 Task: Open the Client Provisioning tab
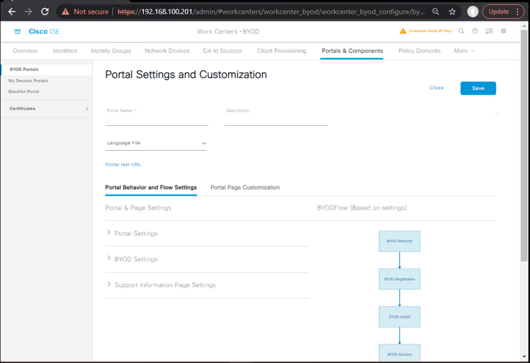tap(282, 51)
